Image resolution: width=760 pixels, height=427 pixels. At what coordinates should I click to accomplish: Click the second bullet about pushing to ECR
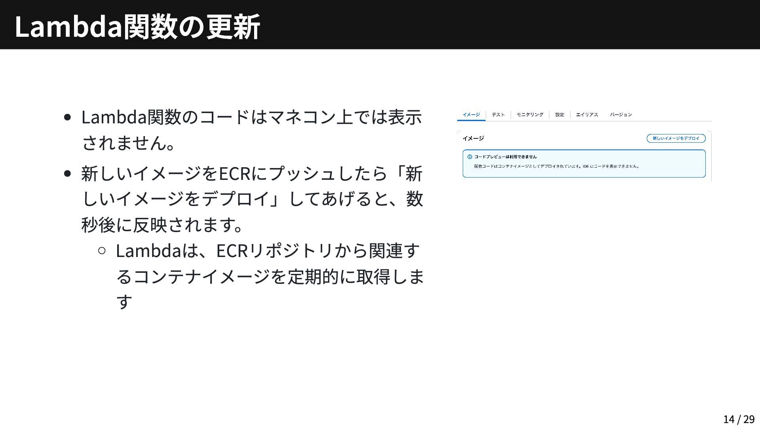pos(251,198)
